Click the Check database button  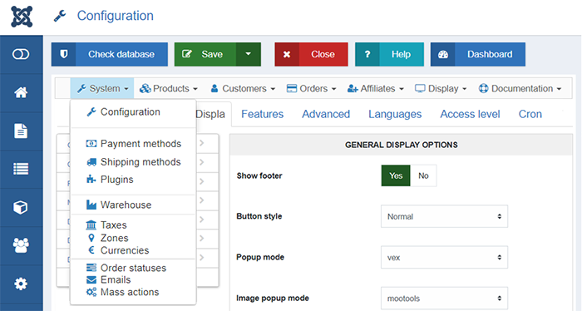[110, 54]
